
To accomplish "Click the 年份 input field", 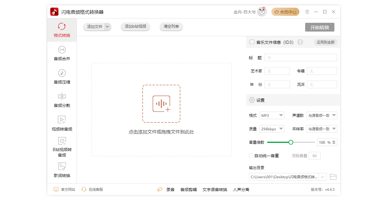I will pos(277,84).
